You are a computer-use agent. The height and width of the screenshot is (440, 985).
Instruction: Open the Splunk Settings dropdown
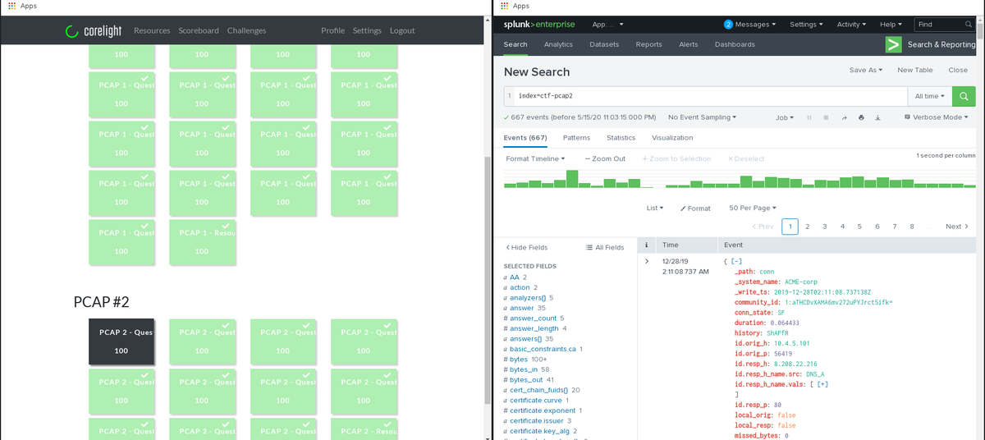point(806,25)
